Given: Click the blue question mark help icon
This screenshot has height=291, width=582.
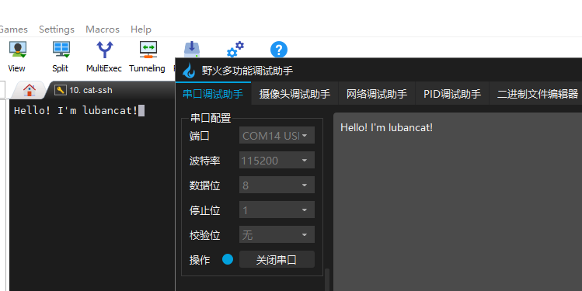Looking at the screenshot, I should 279,50.
